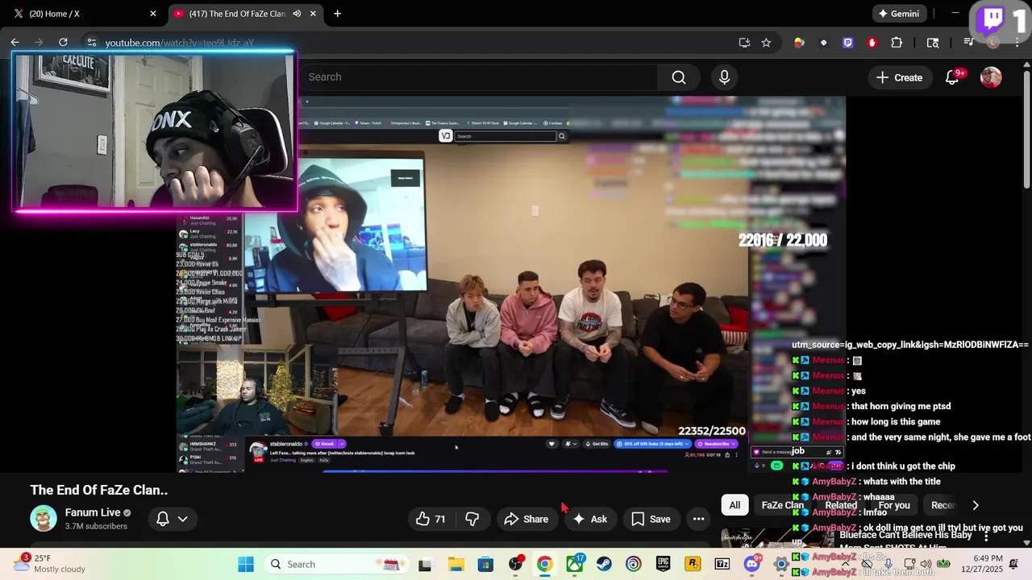Save the video to a playlist
The image size is (1032, 580).
651,519
